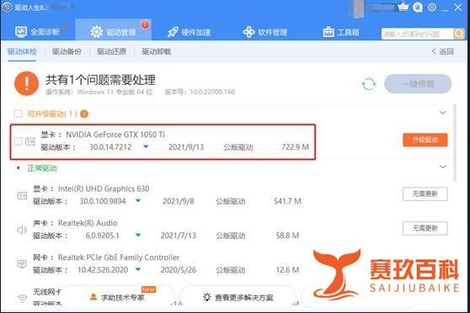This screenshot has height=313, width=470.
Task: Click the vertical scrollbar of driver list
Action: (455, 143)
